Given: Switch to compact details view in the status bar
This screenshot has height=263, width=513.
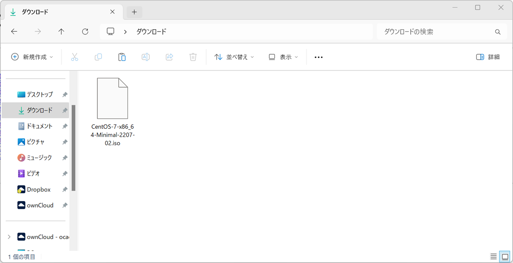Looking at the screenshot, I should coord(494,256).
